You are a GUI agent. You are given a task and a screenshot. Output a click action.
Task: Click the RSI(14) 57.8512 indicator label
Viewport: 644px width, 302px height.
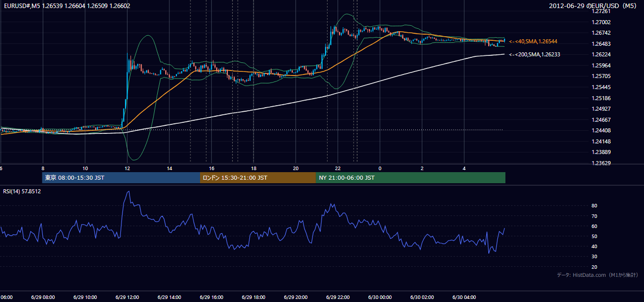pyautogui.click(x=22, y=191)
